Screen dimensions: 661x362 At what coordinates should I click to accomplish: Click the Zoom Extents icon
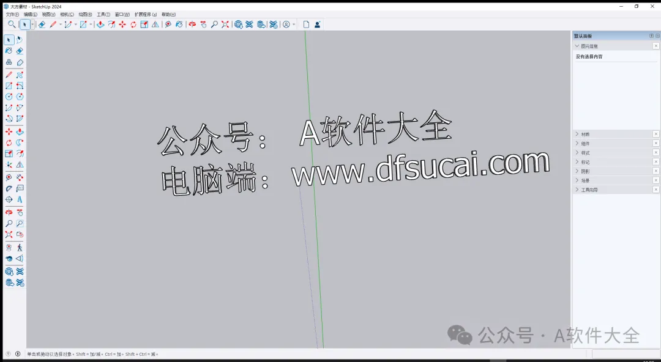tap(9, 234)
